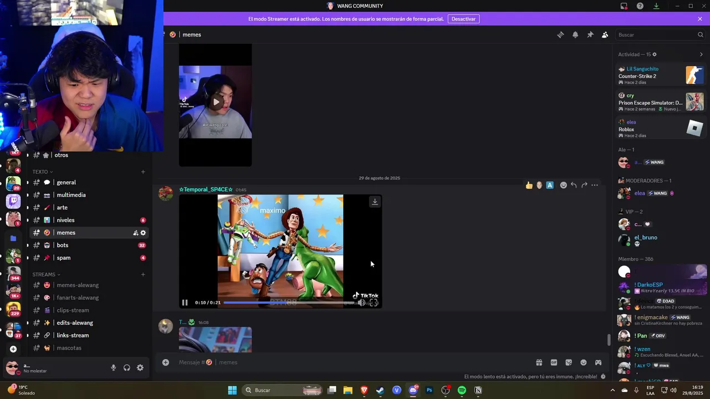Open the niveles channel
This screenshot has height=399, width=710.
(89, 220)
